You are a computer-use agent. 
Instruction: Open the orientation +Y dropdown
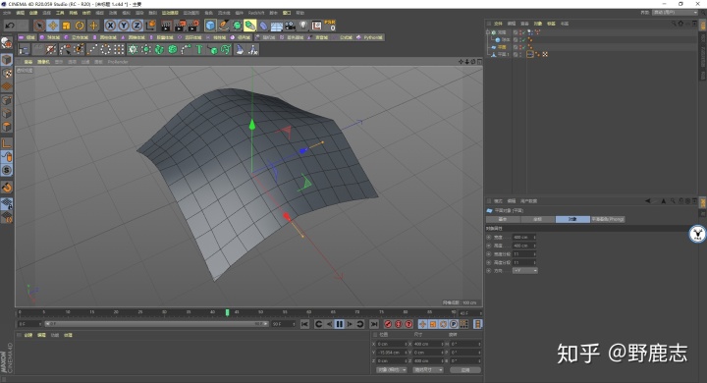(524, 271)
